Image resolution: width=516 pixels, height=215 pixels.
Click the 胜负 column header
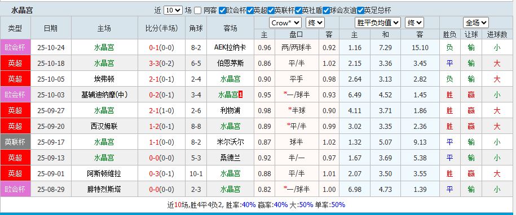click(x=449, y=34)
